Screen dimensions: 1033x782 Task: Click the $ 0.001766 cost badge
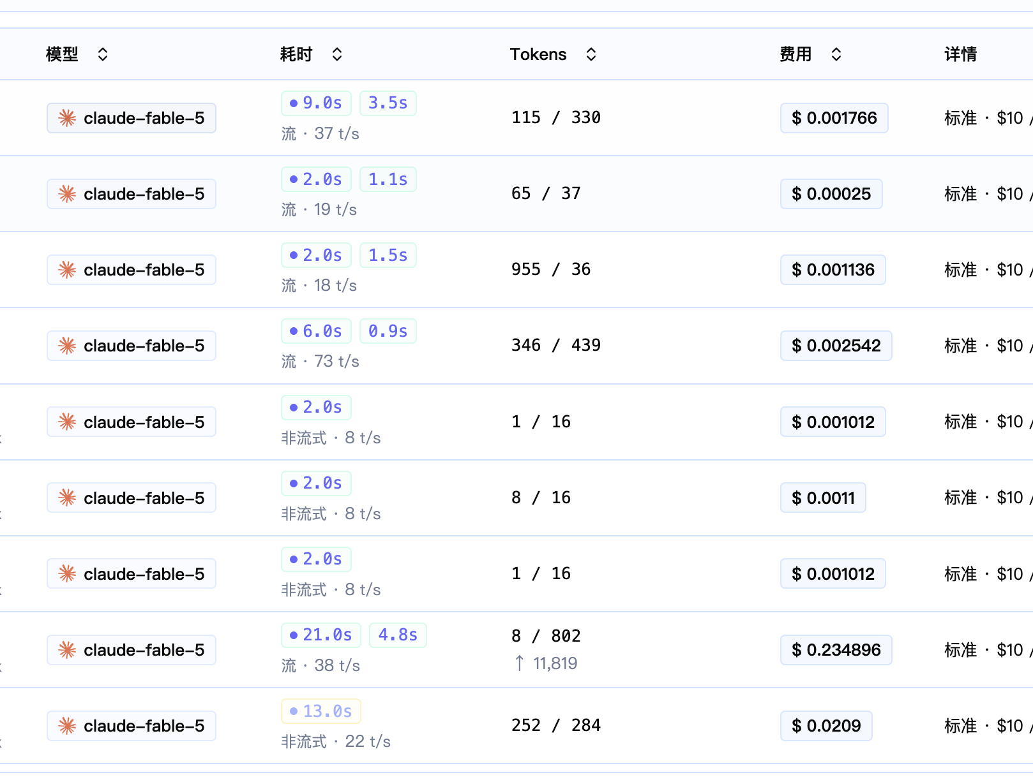tap(834, 118)
